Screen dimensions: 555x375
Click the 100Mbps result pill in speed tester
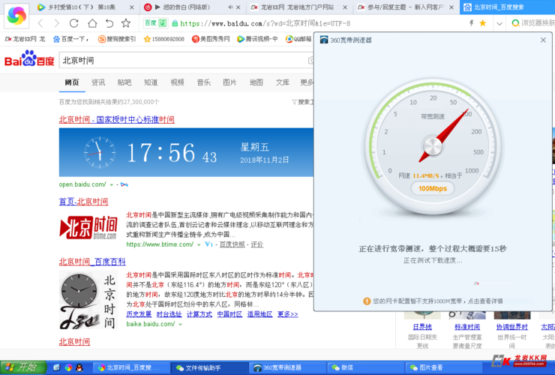[x=433, y=188]
